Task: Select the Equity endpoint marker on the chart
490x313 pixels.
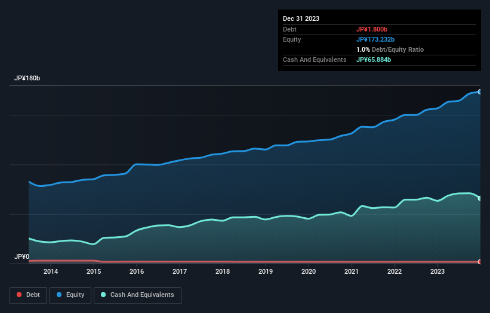Action: click(x=480, y=92)
